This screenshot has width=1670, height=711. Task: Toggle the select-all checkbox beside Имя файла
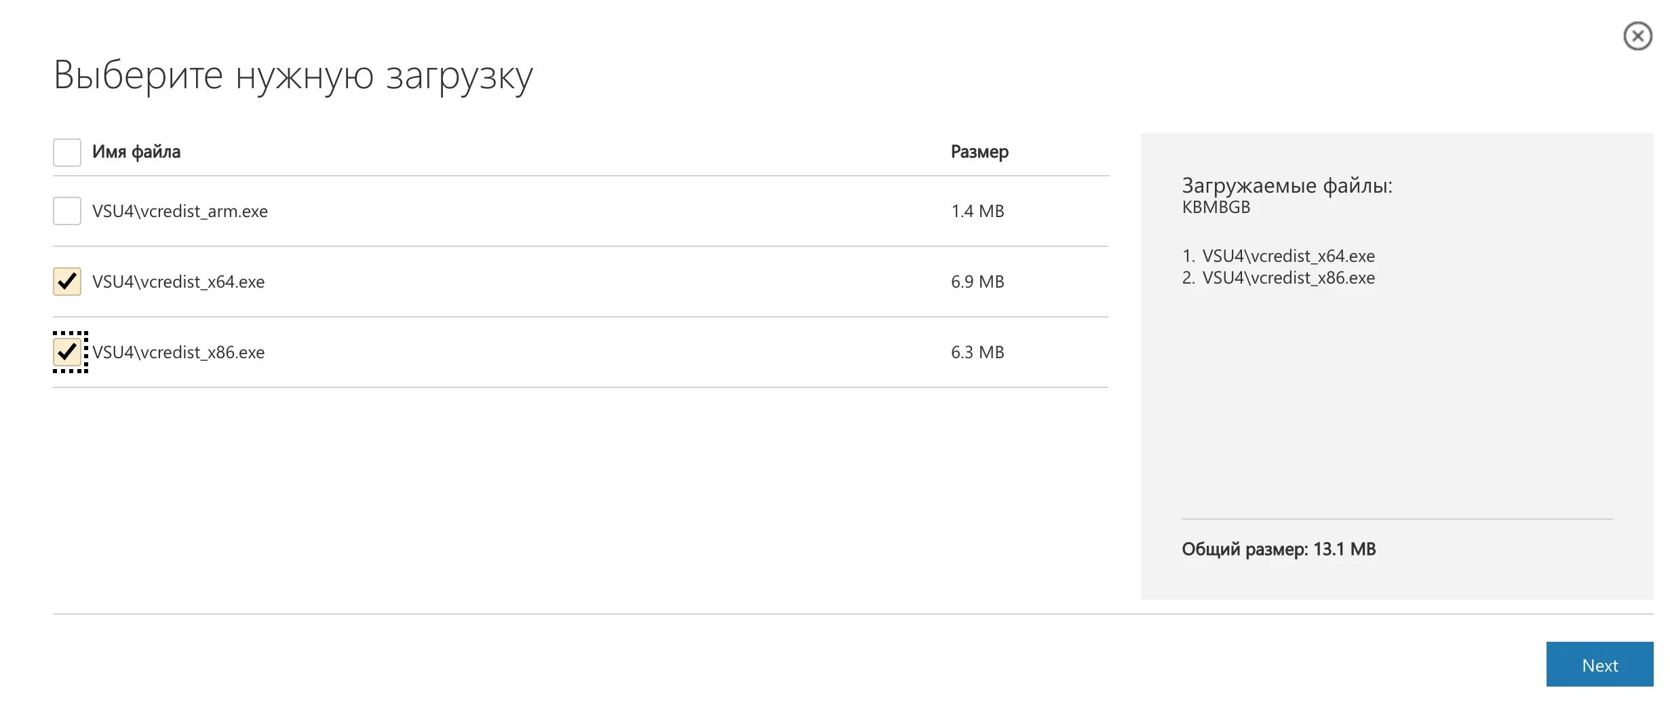click(x=67, y=153)
